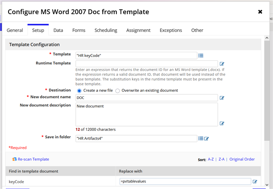273x189 pixels.
Task: Focus the Runtime Template input field
Action: [x=147, y=64]
